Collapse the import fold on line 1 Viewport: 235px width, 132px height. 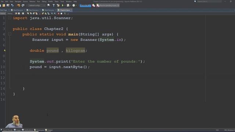pos(10,18)
